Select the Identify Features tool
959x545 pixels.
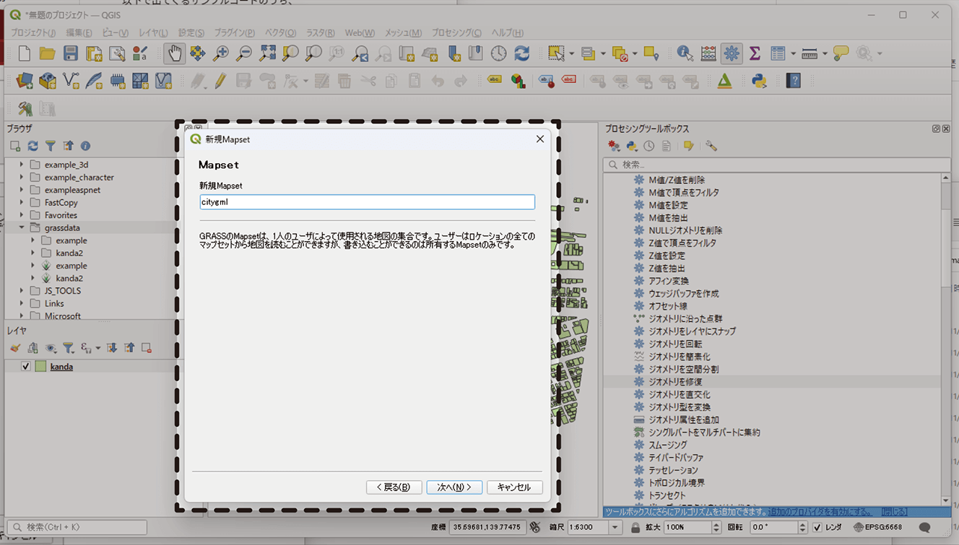point(685,53)
